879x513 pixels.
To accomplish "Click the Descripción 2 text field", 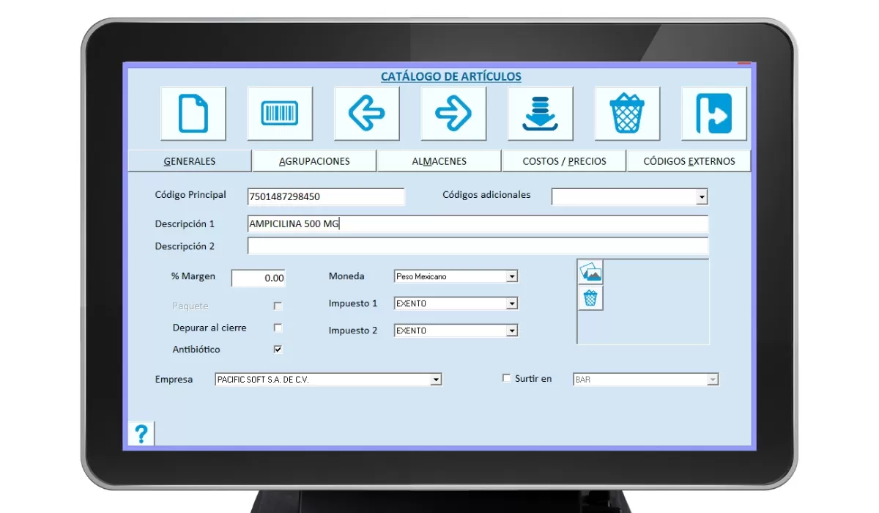I will pos(478,246).
